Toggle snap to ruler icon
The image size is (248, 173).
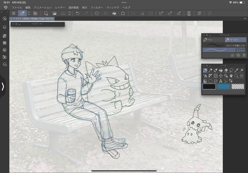tap(161, 13)
